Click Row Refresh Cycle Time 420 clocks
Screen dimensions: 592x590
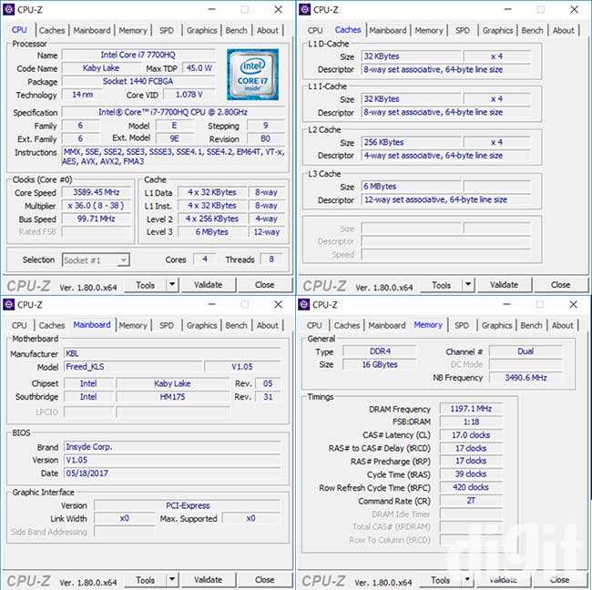point(471,487)
